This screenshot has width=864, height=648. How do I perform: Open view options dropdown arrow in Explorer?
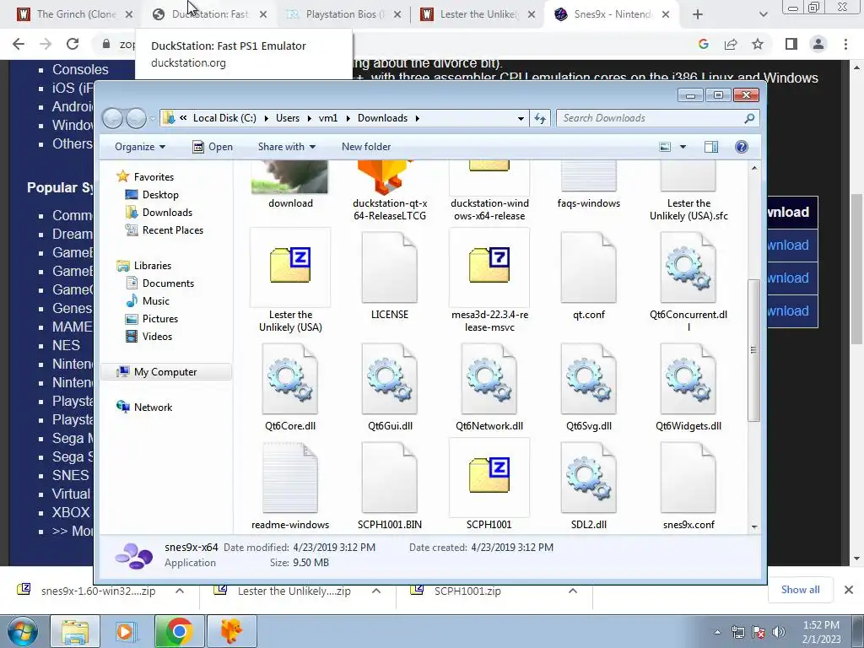pyautogui.click(x=683, y=147)
